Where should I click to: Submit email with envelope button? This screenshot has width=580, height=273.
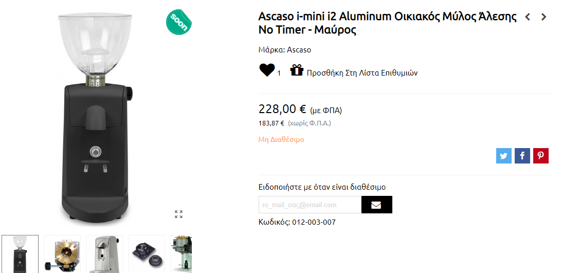(376, 205)
